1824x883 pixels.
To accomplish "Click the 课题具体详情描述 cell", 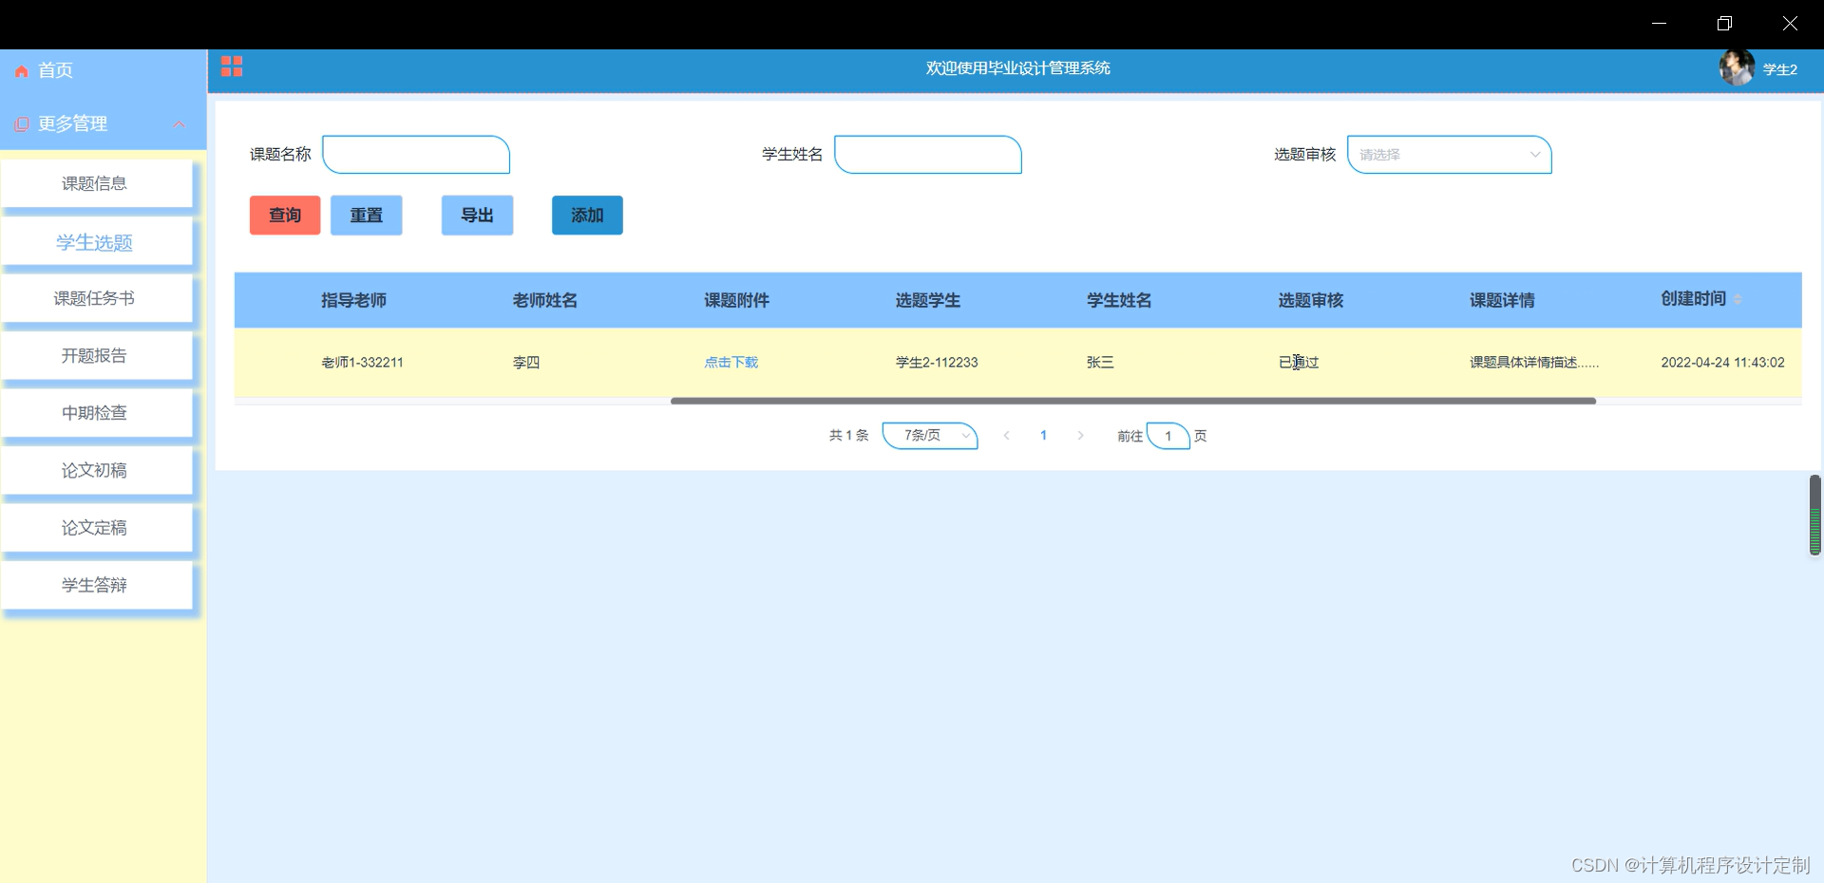I will (1534, 362).
